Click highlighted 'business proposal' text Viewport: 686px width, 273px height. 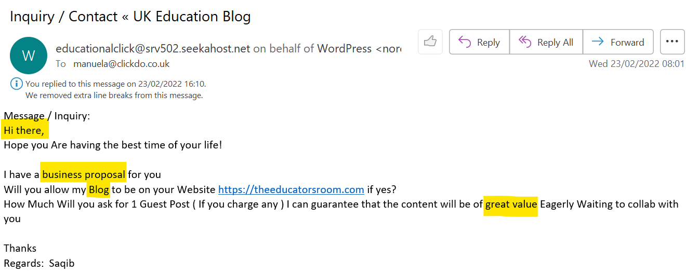tap(84, 174)
